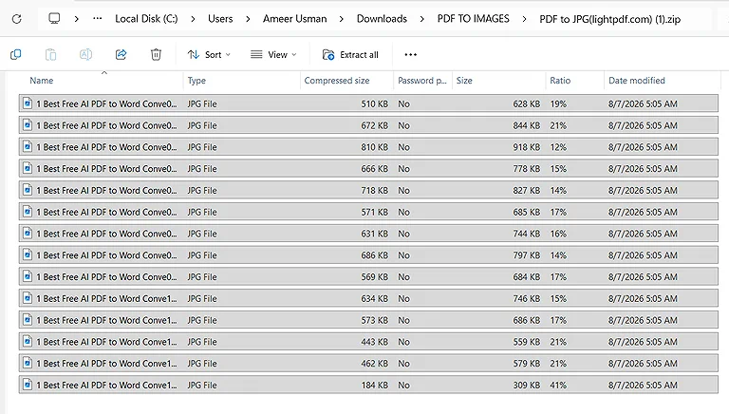Sort by Type column header
Image resolution: width=729 pixels, height=414 pixels.
[x=196, y=81]
